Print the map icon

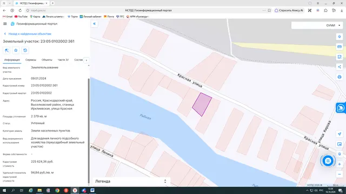340,77
